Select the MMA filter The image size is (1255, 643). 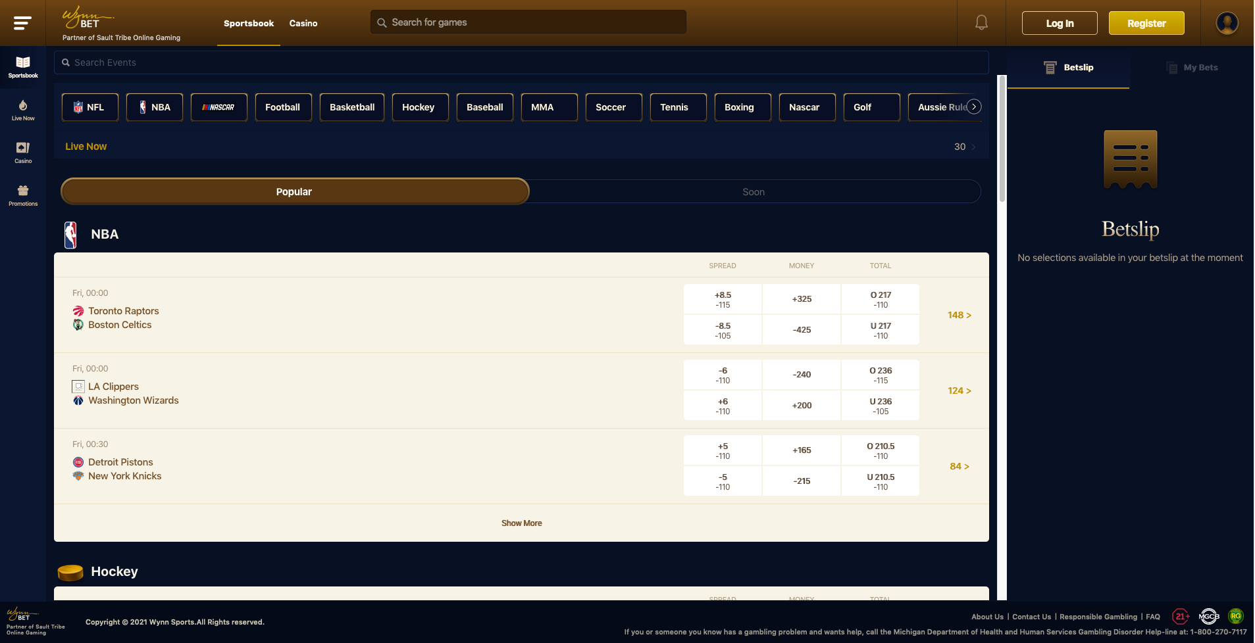tap(550, 107)
